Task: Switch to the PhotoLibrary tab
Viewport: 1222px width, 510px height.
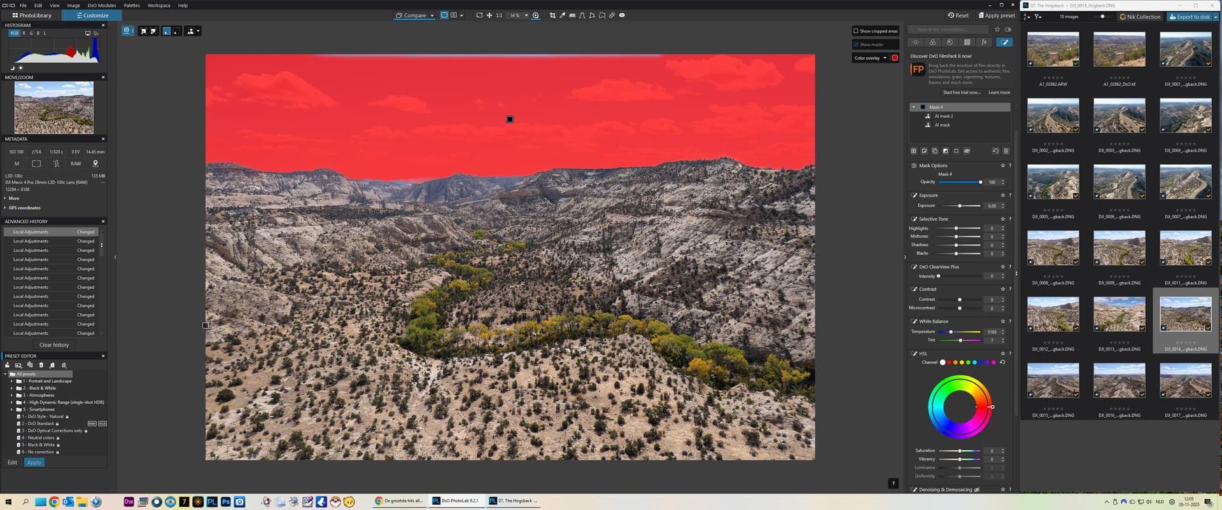Action: coord(31,15)
